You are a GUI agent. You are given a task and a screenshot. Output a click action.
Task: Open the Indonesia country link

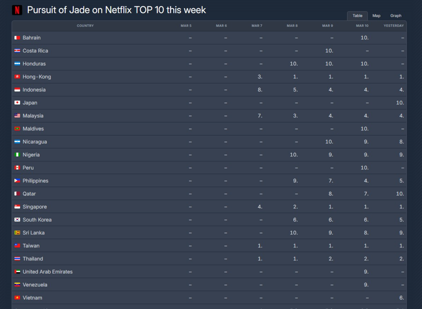pyautogui.click(x=34, y=90)
